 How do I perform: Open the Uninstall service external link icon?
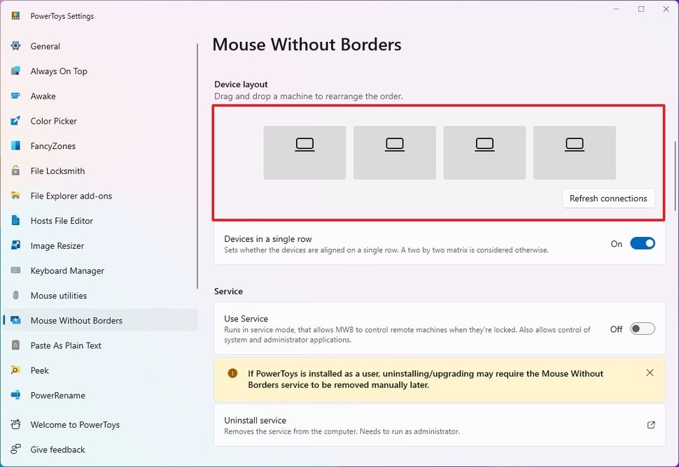point(651,425)
